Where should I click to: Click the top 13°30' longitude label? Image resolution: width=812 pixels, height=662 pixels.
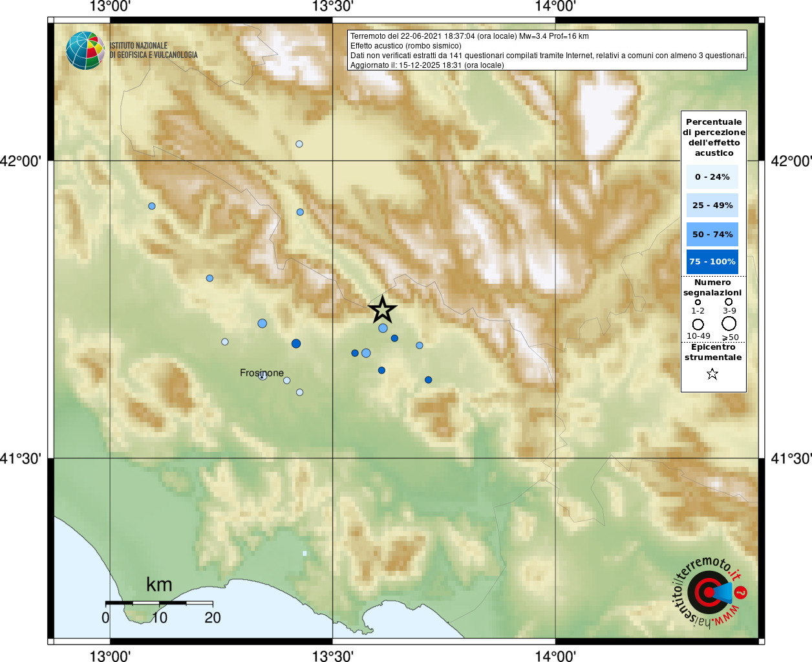[x=332, y=7]
